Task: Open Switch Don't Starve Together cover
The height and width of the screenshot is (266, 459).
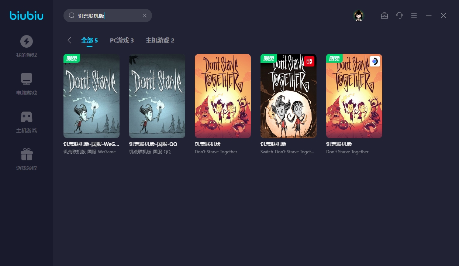Action: pos(289,96)
